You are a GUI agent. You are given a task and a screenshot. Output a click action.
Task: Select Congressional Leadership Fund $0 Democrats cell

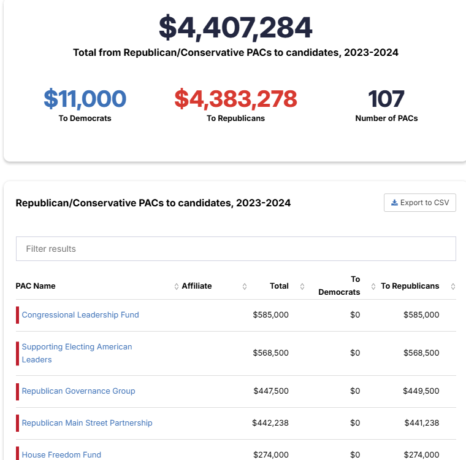[x=355, y=314]
